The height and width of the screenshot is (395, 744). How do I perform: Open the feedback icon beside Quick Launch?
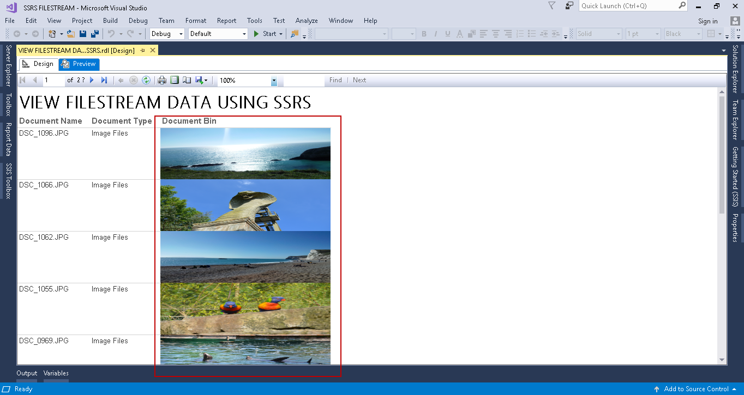569,6
